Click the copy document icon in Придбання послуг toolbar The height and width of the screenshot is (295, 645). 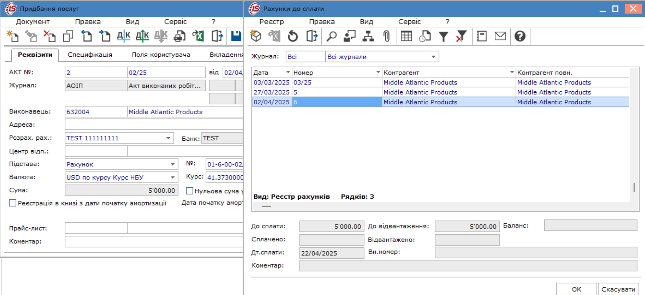coord(68,36)
